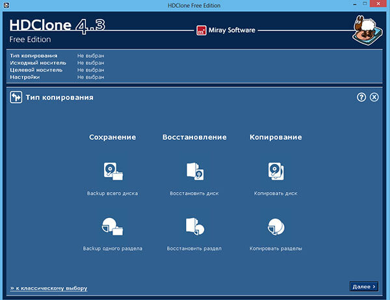Minimize the HDClone Free Edition window
The image size is (390, 300).
pyautogui.click(x=355, y=5)
